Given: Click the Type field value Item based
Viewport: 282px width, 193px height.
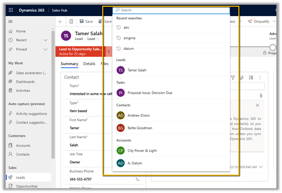Looking at the screenshot, I should tap(78, 111).
